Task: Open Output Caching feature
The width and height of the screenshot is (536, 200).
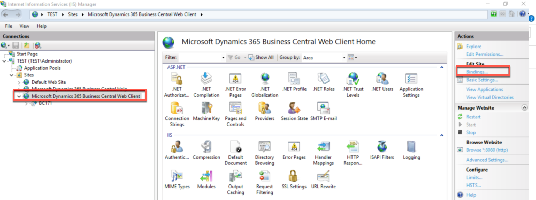Action: click(x=235, y=182)
